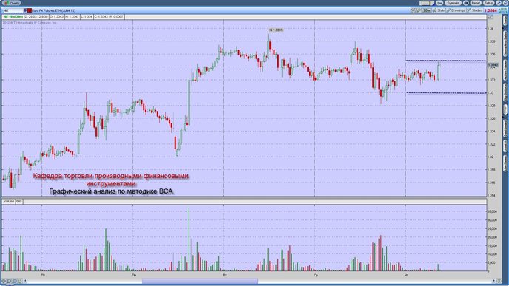Open the Setup menu
509x286 pixels.
click(x=488, y=3)
